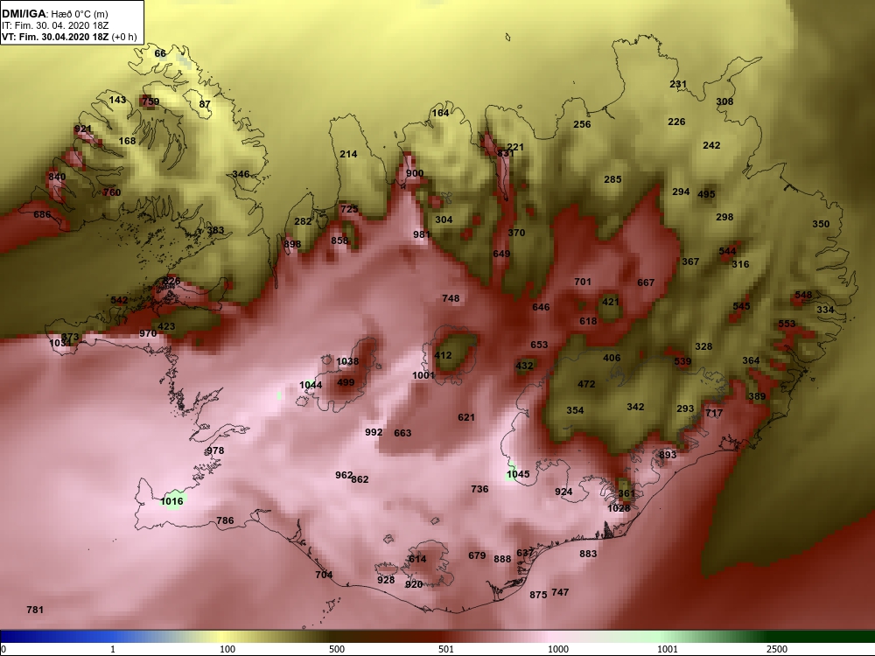Click the 'DMI/IGA: Hæð 0°C (m)' title text

[54, 14]
